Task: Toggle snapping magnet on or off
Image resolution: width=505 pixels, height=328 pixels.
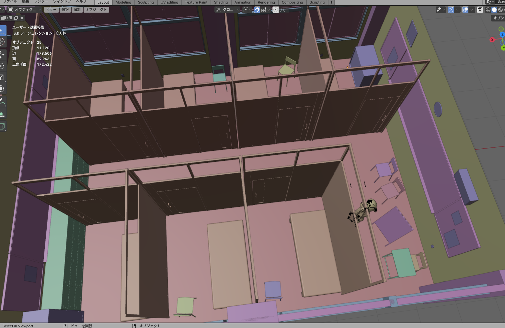Action: pyautogui.click(x=257, y=10)
